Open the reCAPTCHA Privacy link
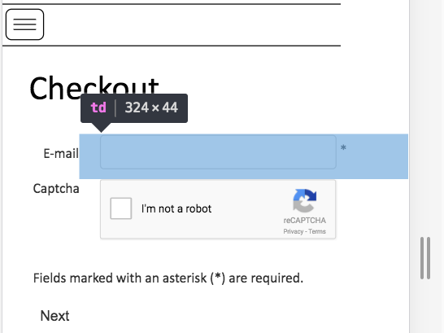Screen dimensions: 444x333 293,231
